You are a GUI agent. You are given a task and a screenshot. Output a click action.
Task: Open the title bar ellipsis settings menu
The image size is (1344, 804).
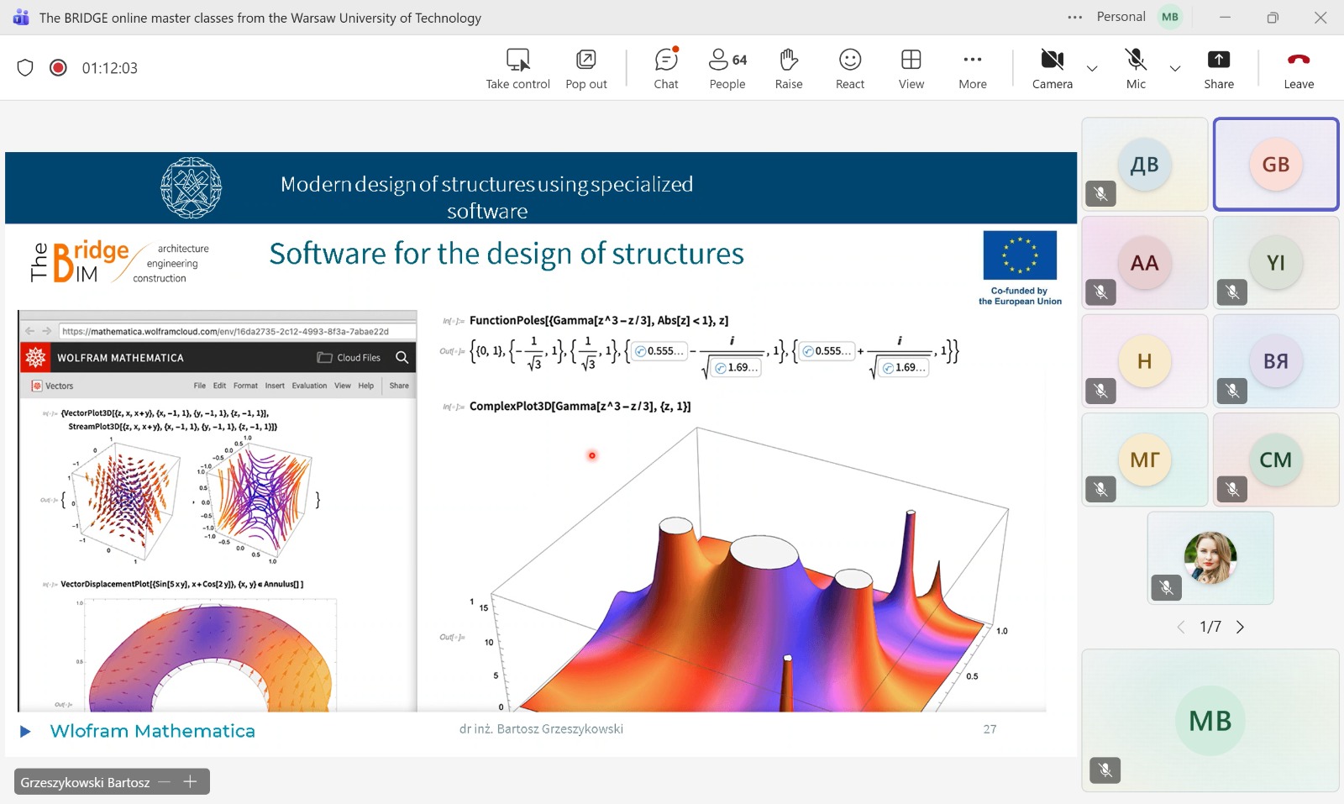click(1074, 18)
